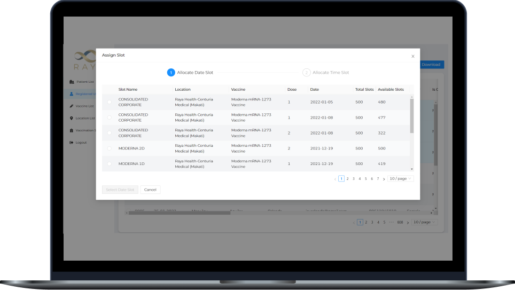
Task: Click the Logout icon
Action: [x=71, y=143]
